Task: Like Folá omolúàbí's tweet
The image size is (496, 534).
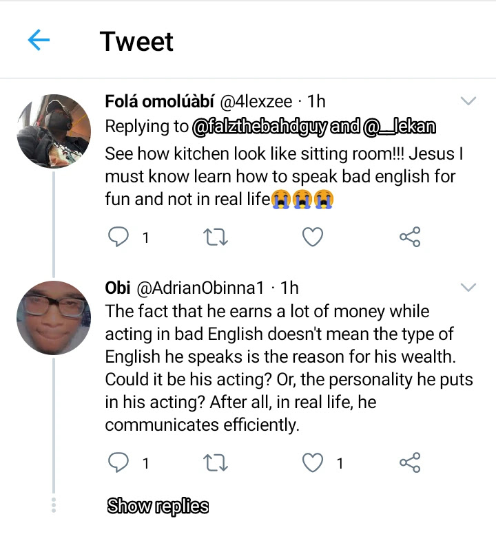Action: (x=313, y=237)
